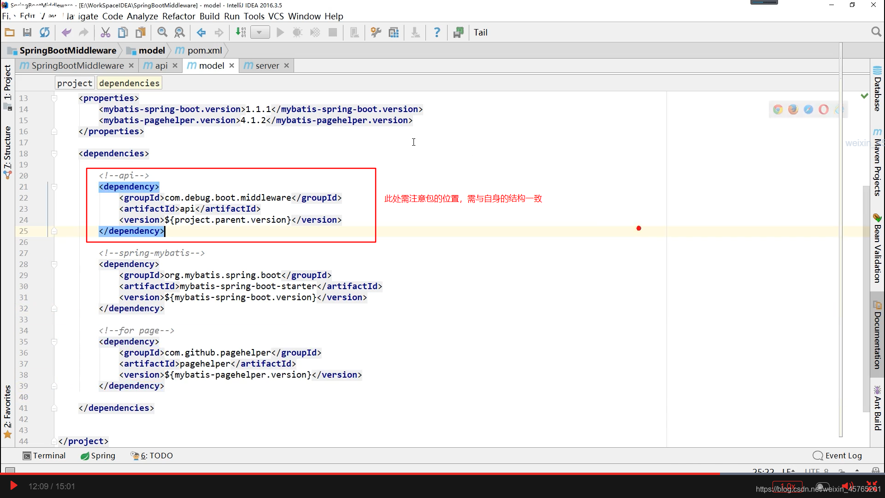Close the server editor tab
This screenshot has width=885, height=498.
point(287,65)
